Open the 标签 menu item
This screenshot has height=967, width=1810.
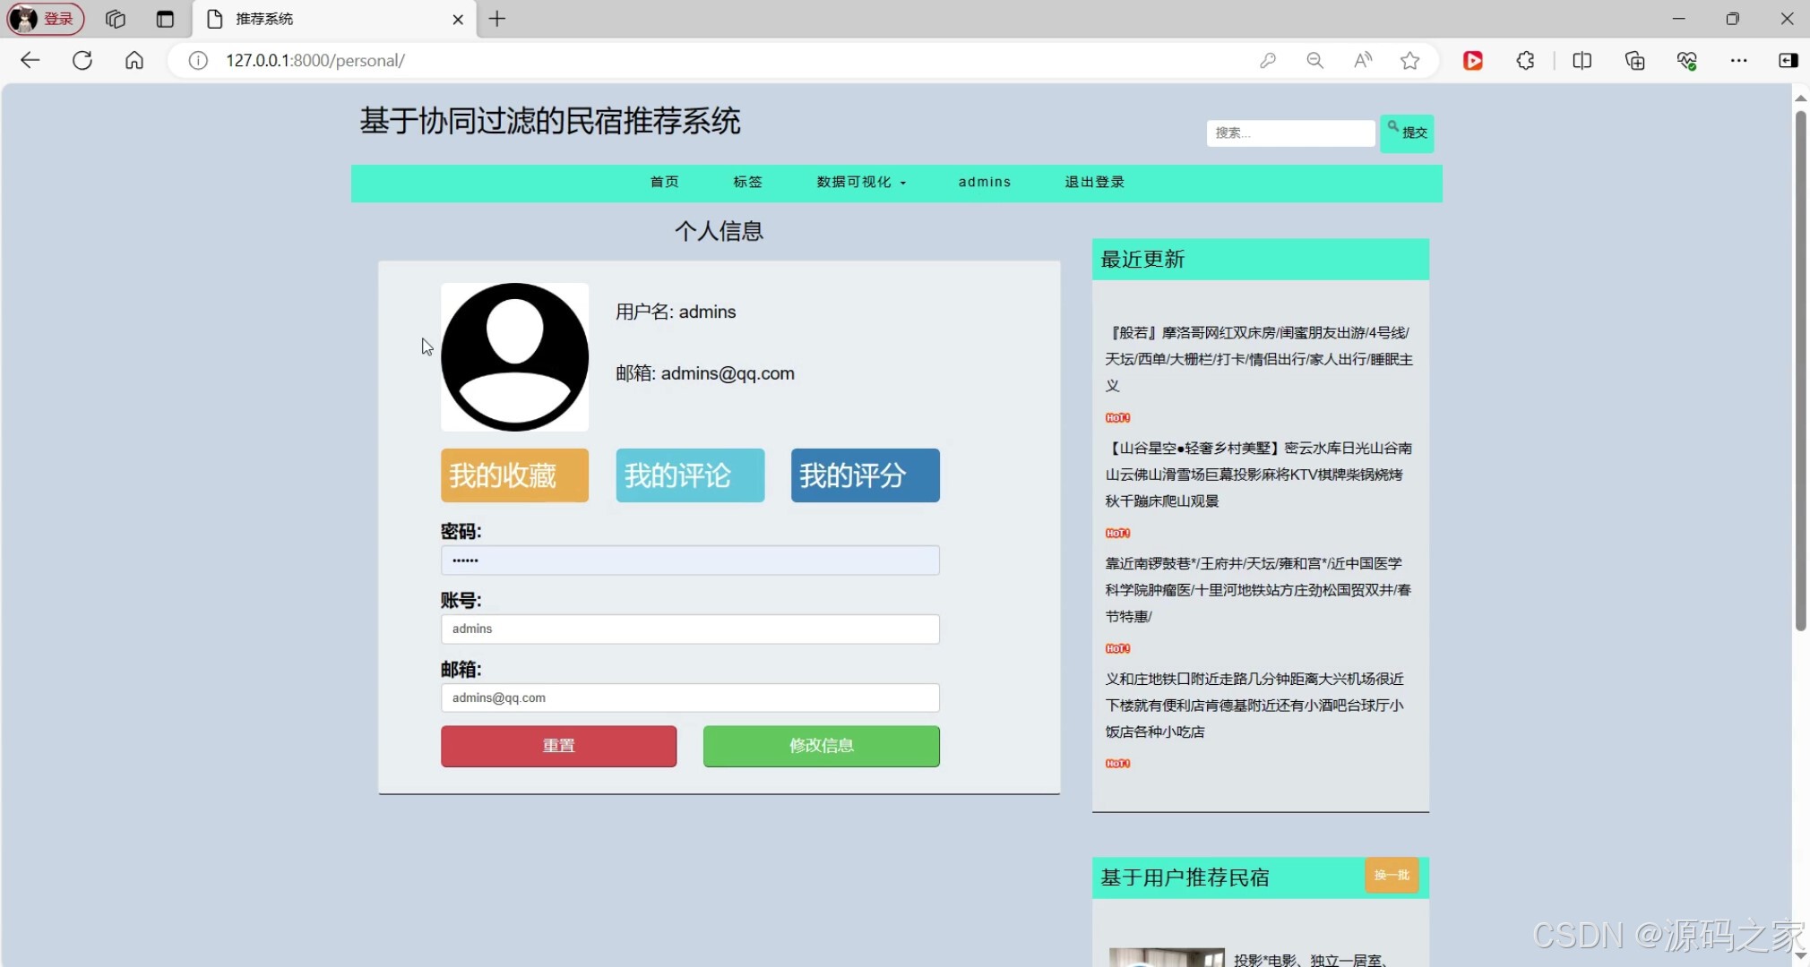[x=747, y=182]
